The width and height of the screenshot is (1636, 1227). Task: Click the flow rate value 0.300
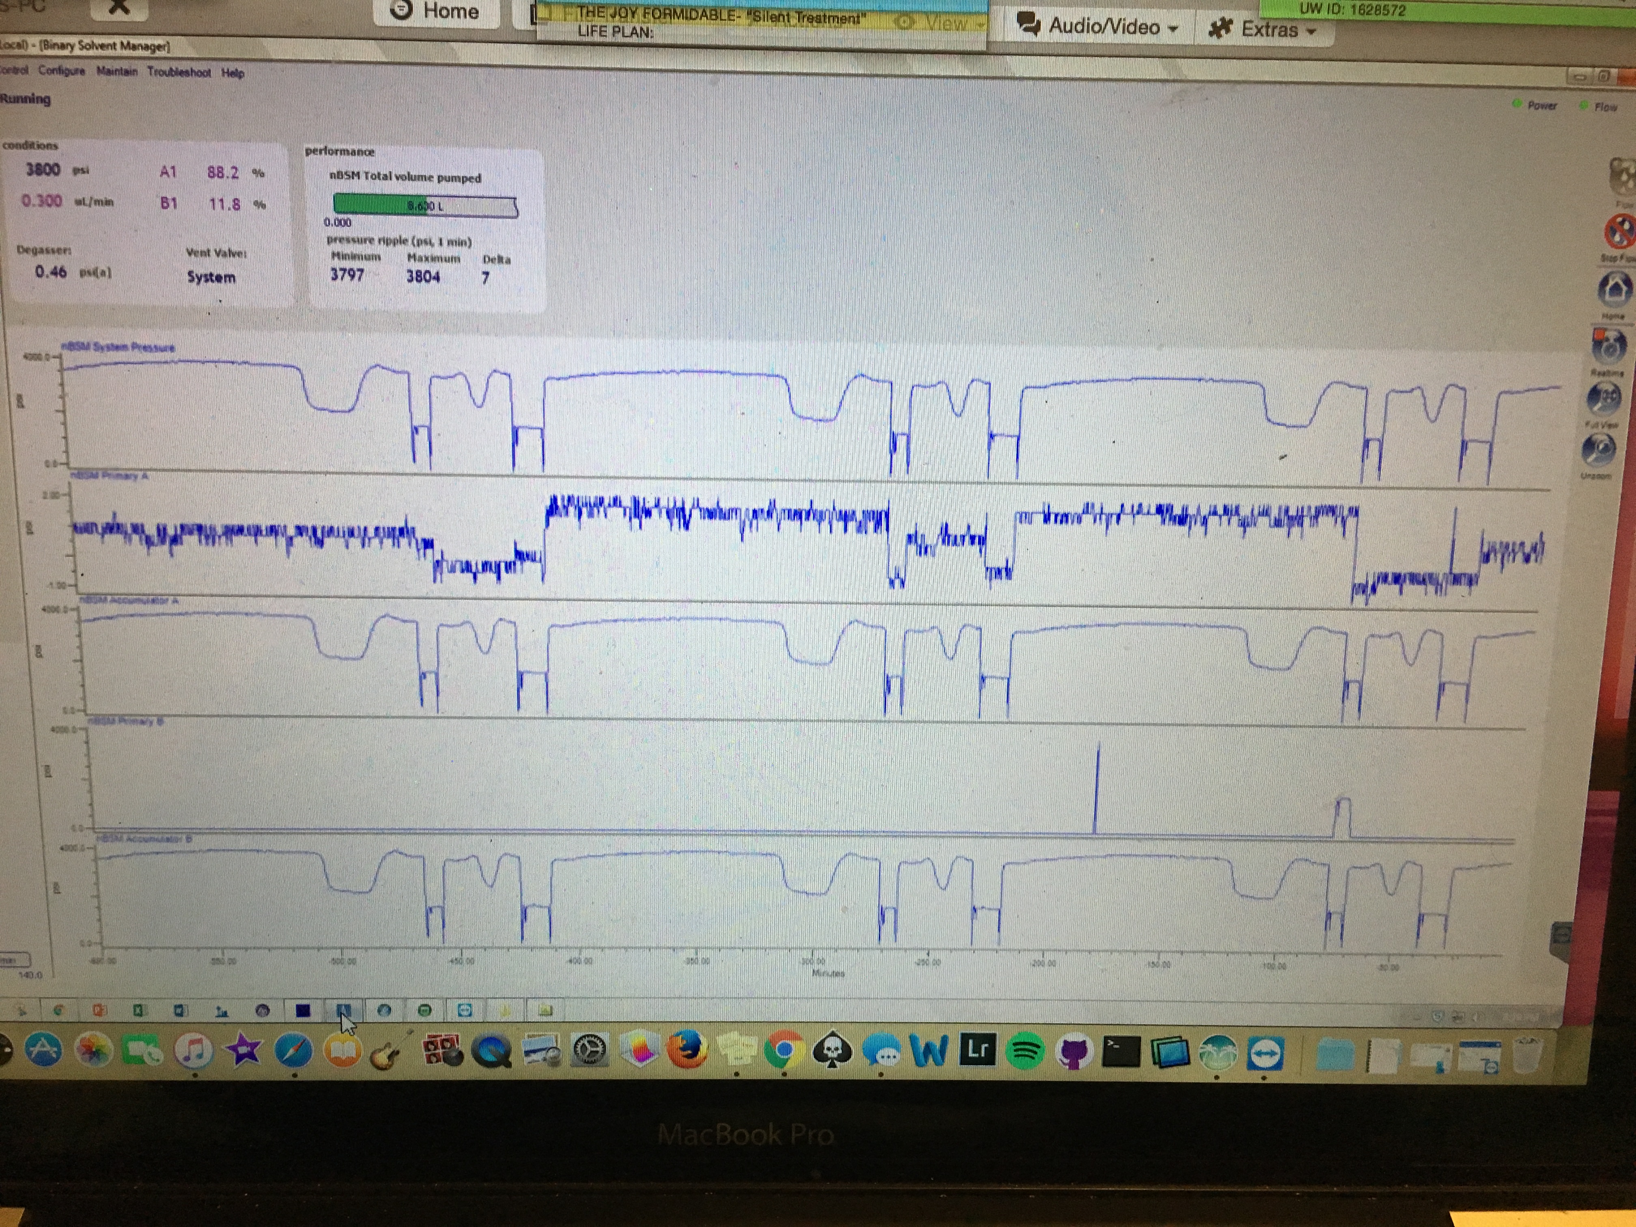pos(41,200)
